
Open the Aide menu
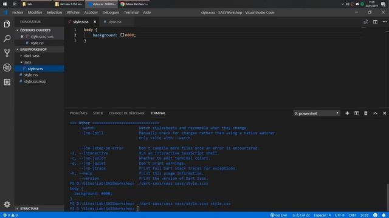pyautogui.click(x=146, y=12)
